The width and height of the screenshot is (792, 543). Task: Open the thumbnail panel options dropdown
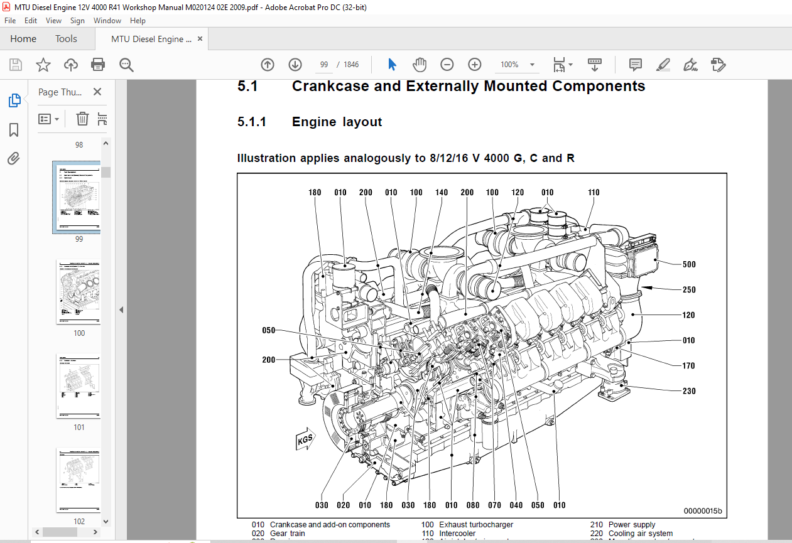point(49,119)
